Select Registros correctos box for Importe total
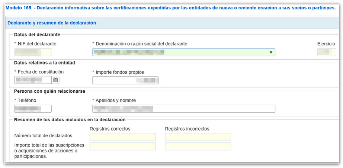 122,146
